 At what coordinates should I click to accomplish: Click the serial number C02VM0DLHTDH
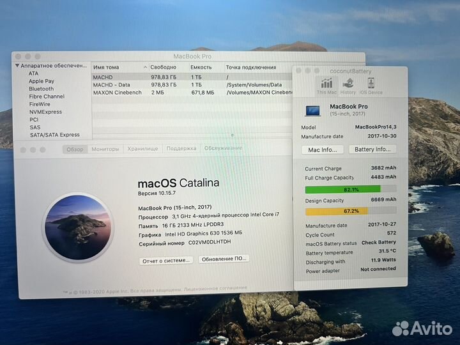[210, 242]
